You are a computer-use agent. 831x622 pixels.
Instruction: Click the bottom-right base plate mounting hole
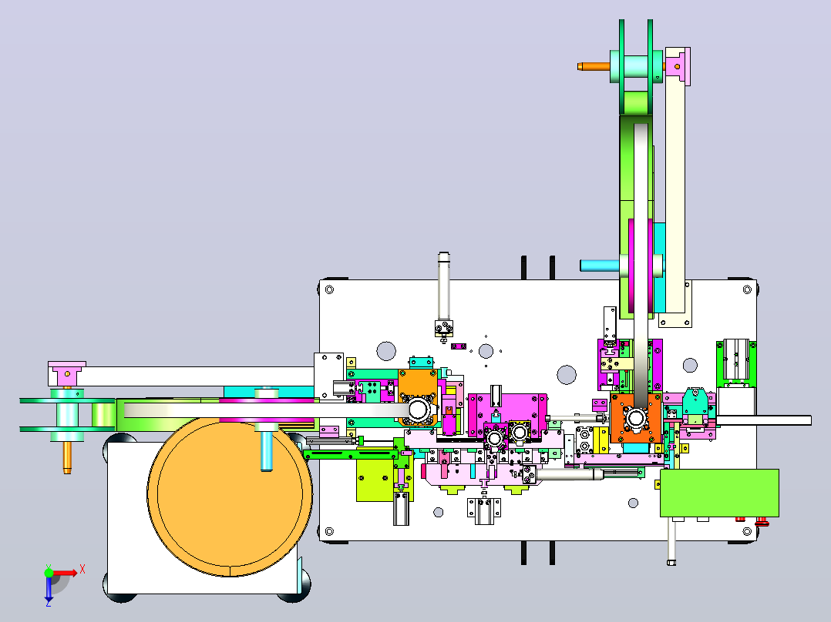pos(747,531)
